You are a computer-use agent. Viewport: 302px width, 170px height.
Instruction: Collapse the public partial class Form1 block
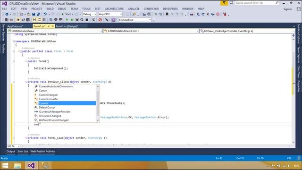tap(14, 51)
